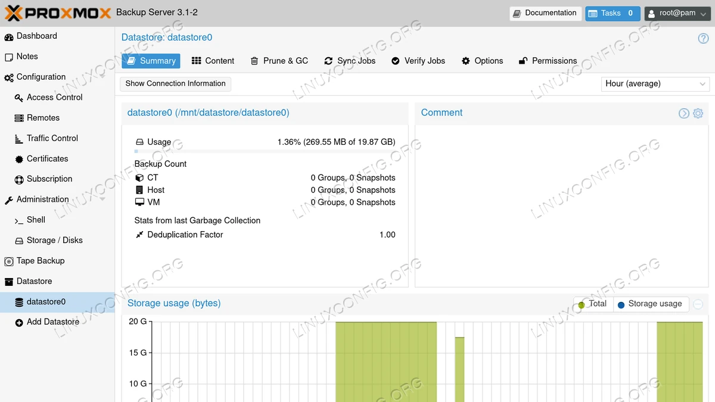Screen dimensions: 715x402
Task: Click the Notes sticky note icon
Action: (x=9, y=57)
